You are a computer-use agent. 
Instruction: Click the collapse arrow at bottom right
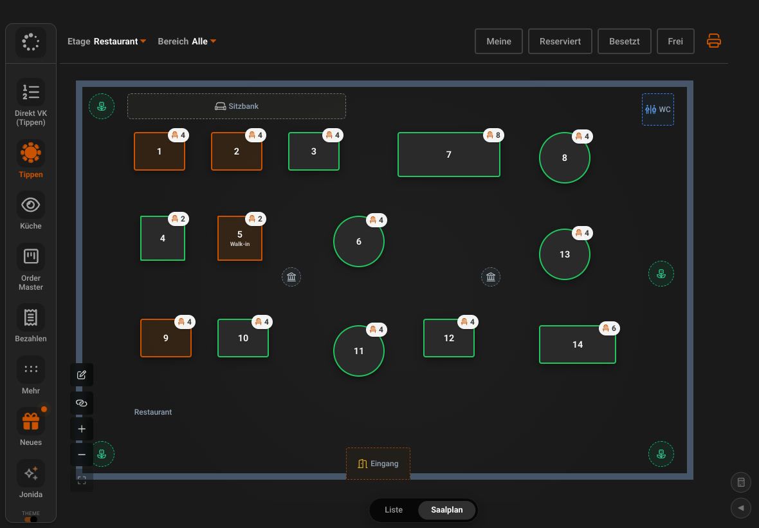[x=740, y=508]
